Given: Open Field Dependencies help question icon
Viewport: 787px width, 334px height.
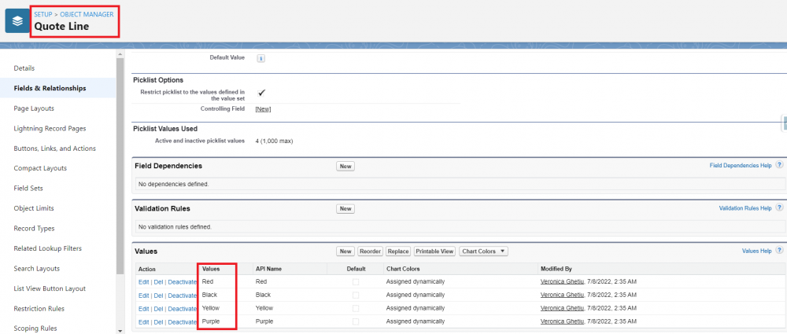Looking at the screenshot, I should click(x=779, y=165).
